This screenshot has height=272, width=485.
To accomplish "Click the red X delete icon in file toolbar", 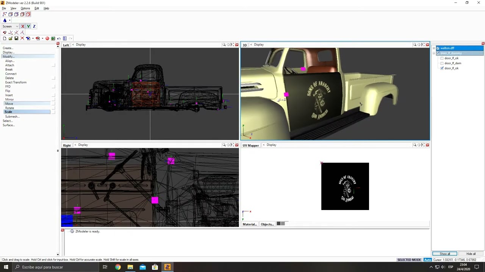I will (x=22, y=39).
